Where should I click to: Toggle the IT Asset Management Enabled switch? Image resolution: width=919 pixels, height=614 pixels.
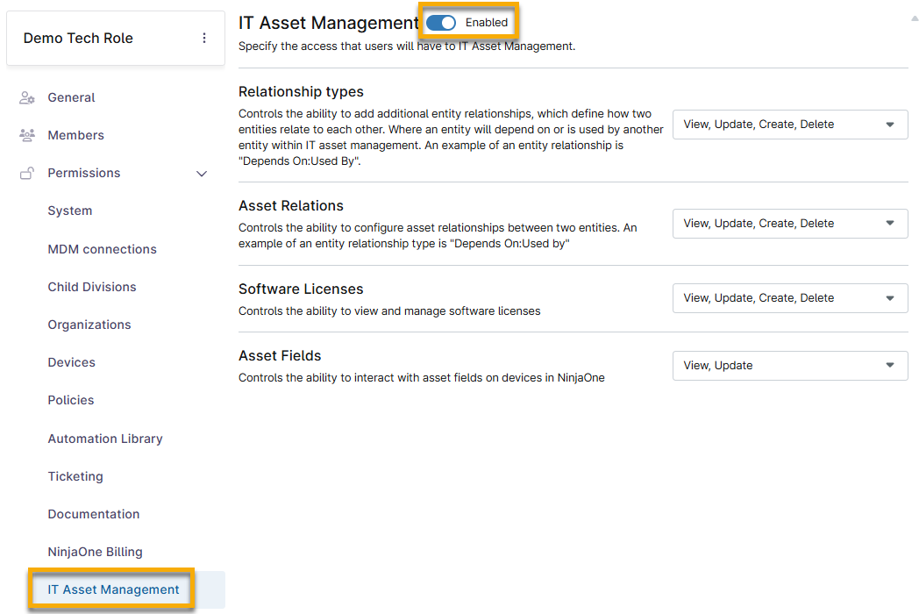441,23
